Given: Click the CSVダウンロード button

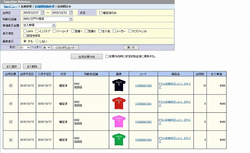Looking at the screenshot, I should coord(65,48).
